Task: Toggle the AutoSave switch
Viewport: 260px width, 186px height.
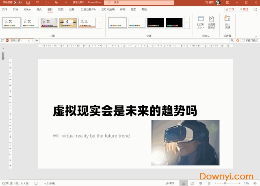Action: tap(17, 2)
